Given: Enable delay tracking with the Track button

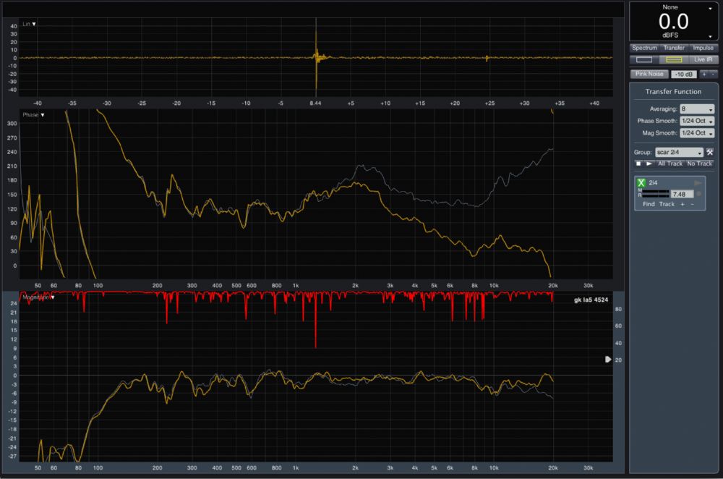Looking at the screenshot, I should [x=667, y=204].
